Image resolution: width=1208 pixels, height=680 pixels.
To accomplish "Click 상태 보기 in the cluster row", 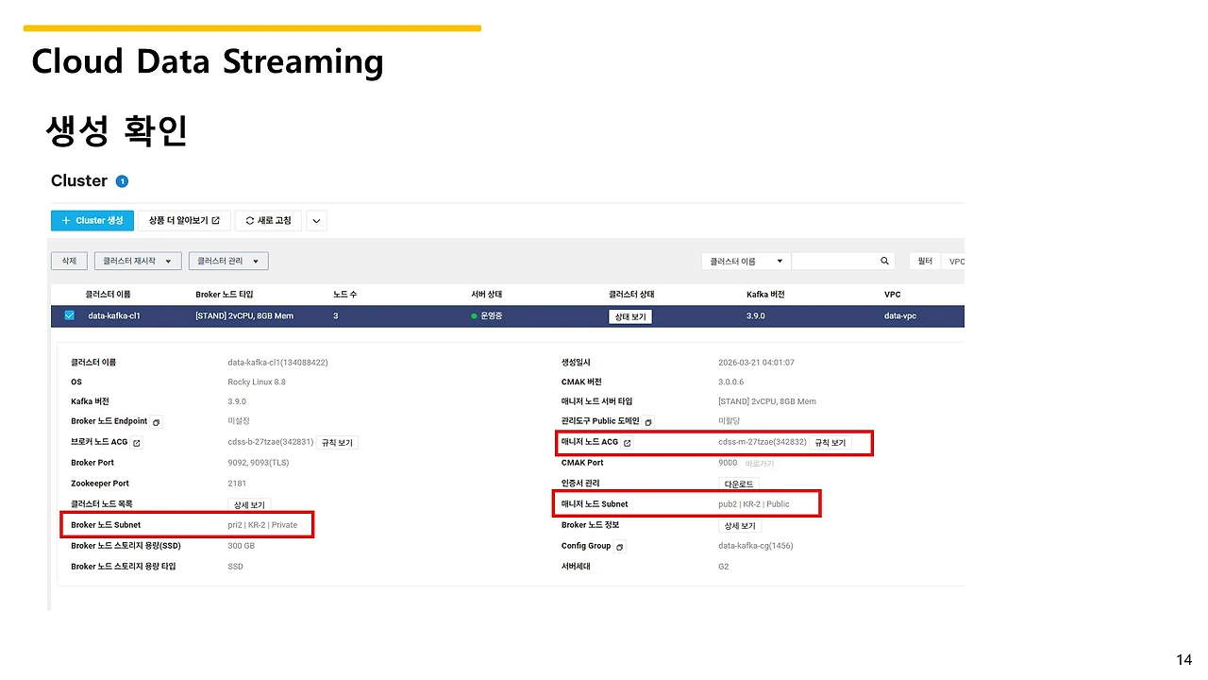I will pyautogui.click(x=630, y=316).
